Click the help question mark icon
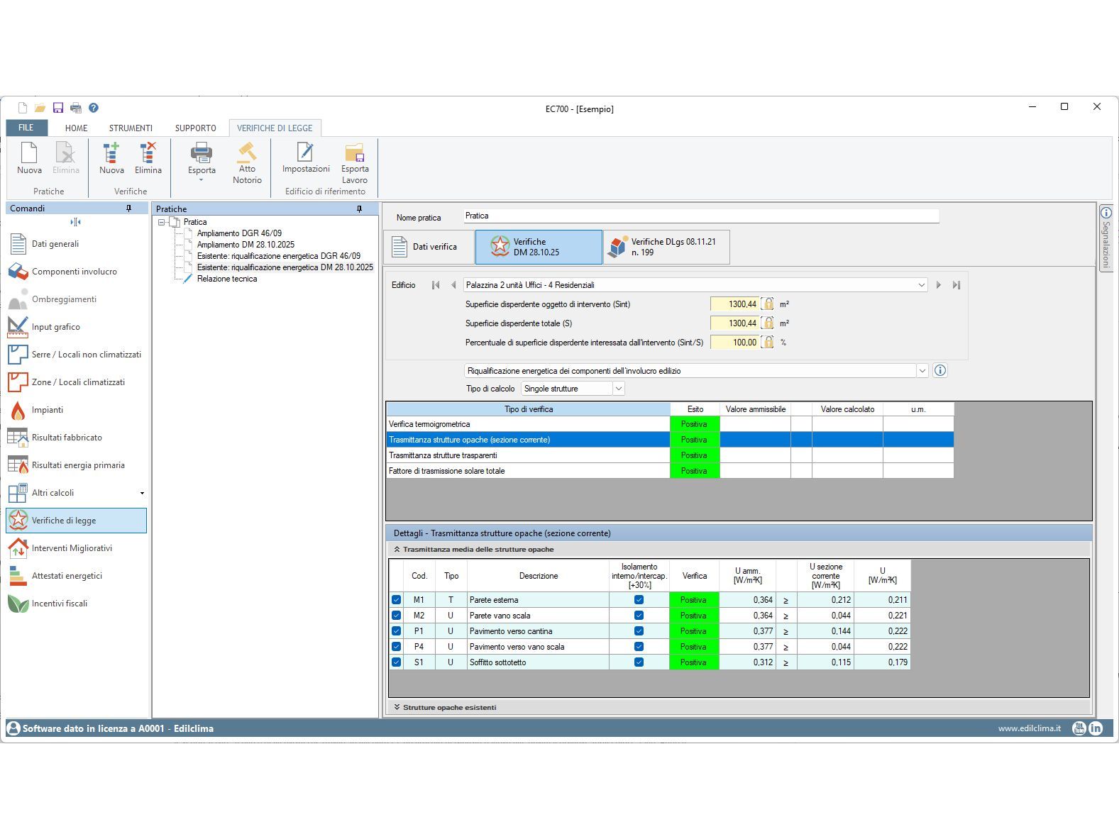 coord(94,108)
